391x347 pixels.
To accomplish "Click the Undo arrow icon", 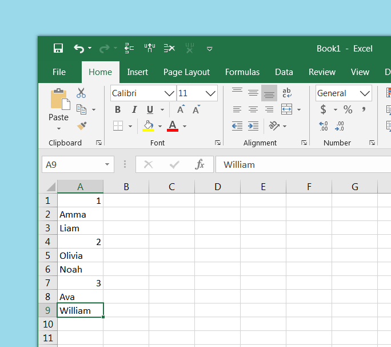I will pyautogui.click(x=79, y=49).
